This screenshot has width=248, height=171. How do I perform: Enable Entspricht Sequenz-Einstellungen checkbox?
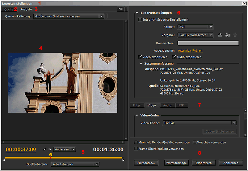point(140,20)
